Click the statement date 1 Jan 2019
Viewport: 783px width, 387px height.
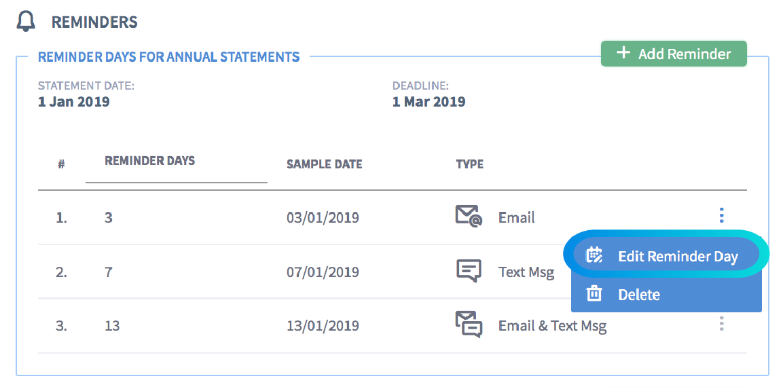[74, 102]
